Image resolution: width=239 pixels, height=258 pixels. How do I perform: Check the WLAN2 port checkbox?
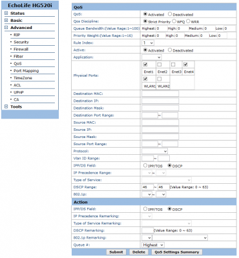pyautogui.click(x=160, y=79)
